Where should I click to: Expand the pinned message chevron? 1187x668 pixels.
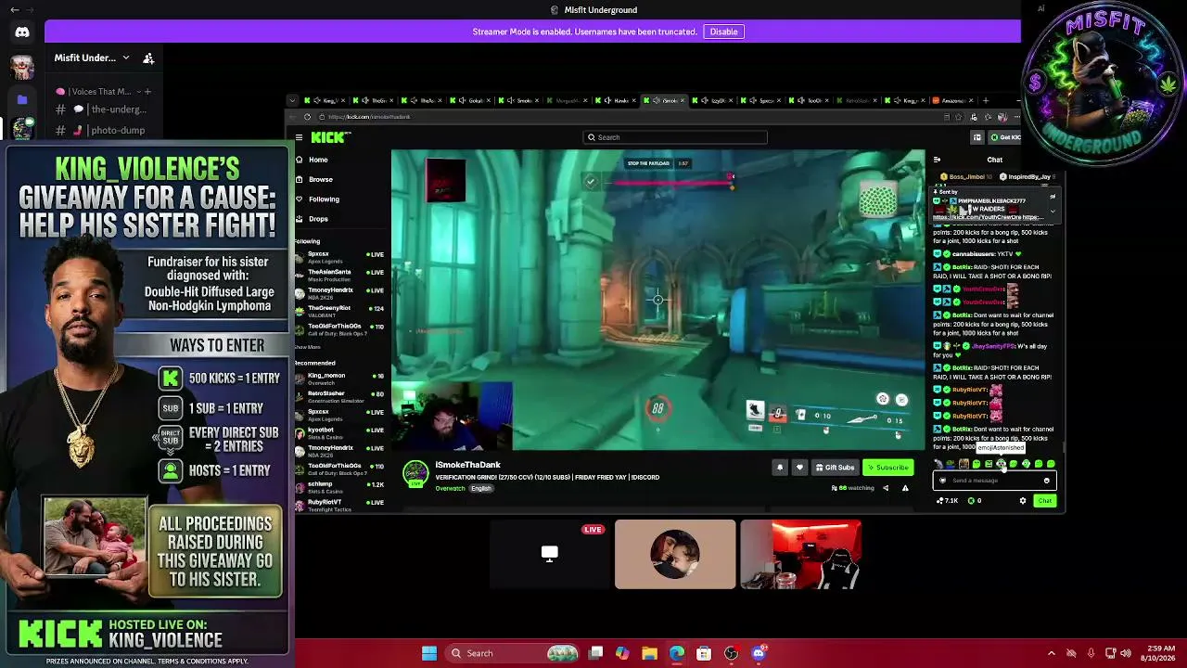1053,211
